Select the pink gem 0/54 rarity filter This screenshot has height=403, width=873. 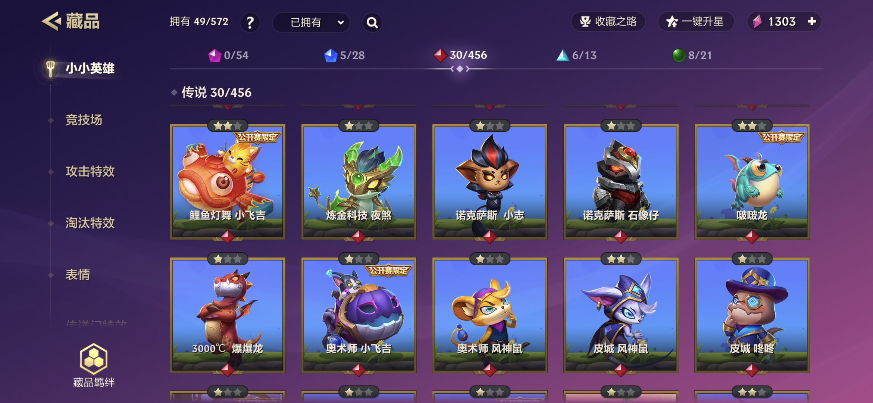coord(228,56)
